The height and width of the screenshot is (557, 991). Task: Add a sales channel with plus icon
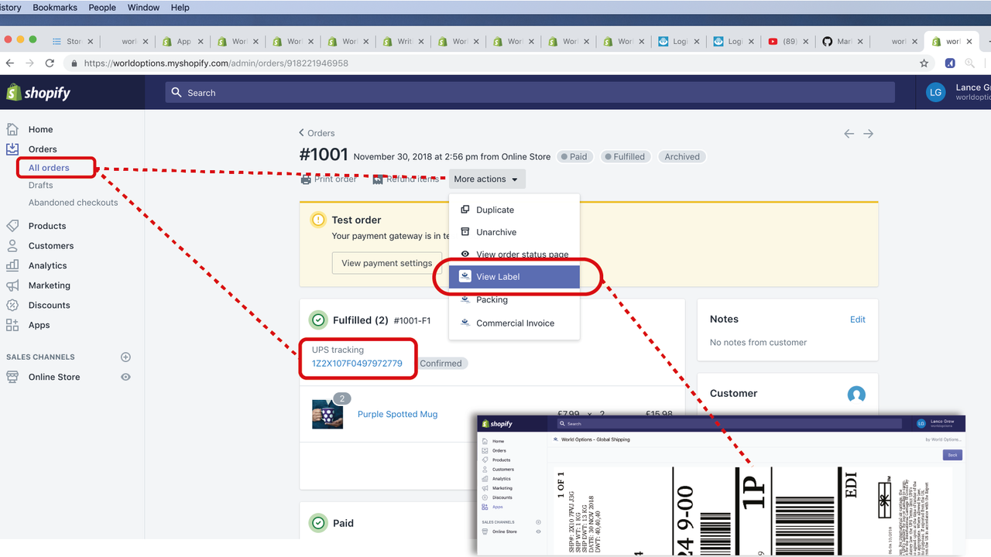coord(126,357)
